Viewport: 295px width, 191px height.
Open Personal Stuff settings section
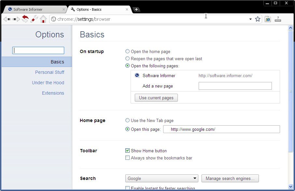[x=50, y=72]
